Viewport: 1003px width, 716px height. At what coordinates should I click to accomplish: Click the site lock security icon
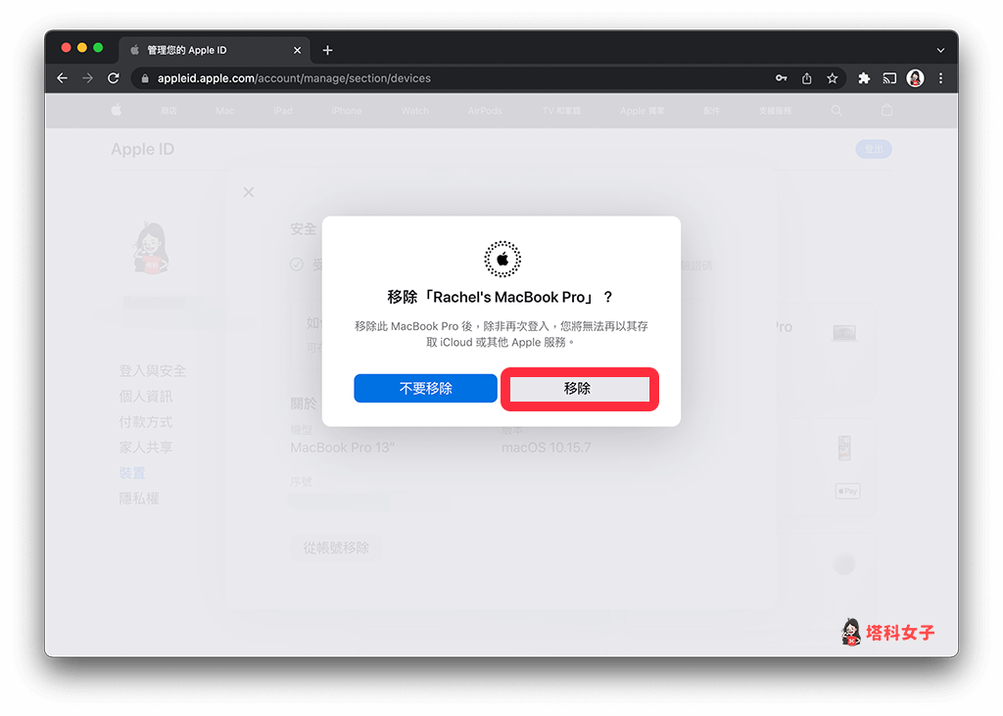coord(145,78)
